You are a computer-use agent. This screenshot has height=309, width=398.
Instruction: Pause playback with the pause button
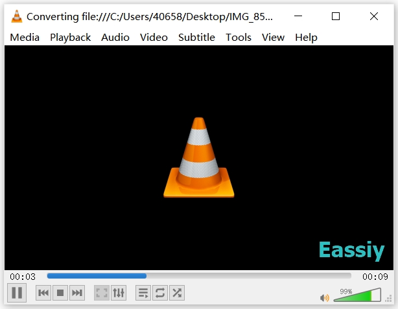[x=17, y=293]
